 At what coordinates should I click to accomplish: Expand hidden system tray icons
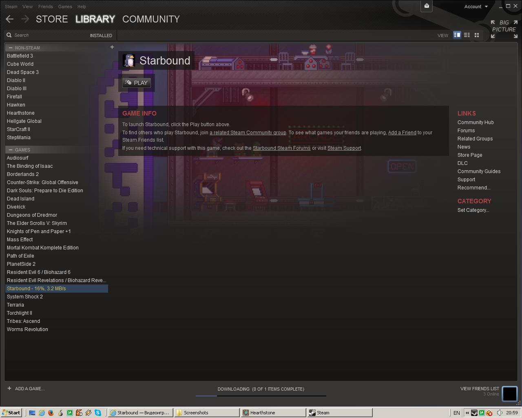pyautogui.click(x=467, y=413)
